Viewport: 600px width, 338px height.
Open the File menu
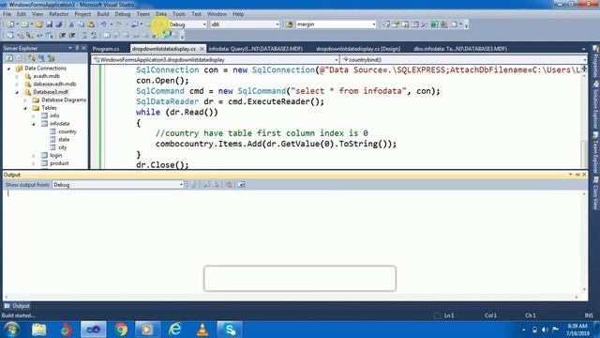point(7,14)
